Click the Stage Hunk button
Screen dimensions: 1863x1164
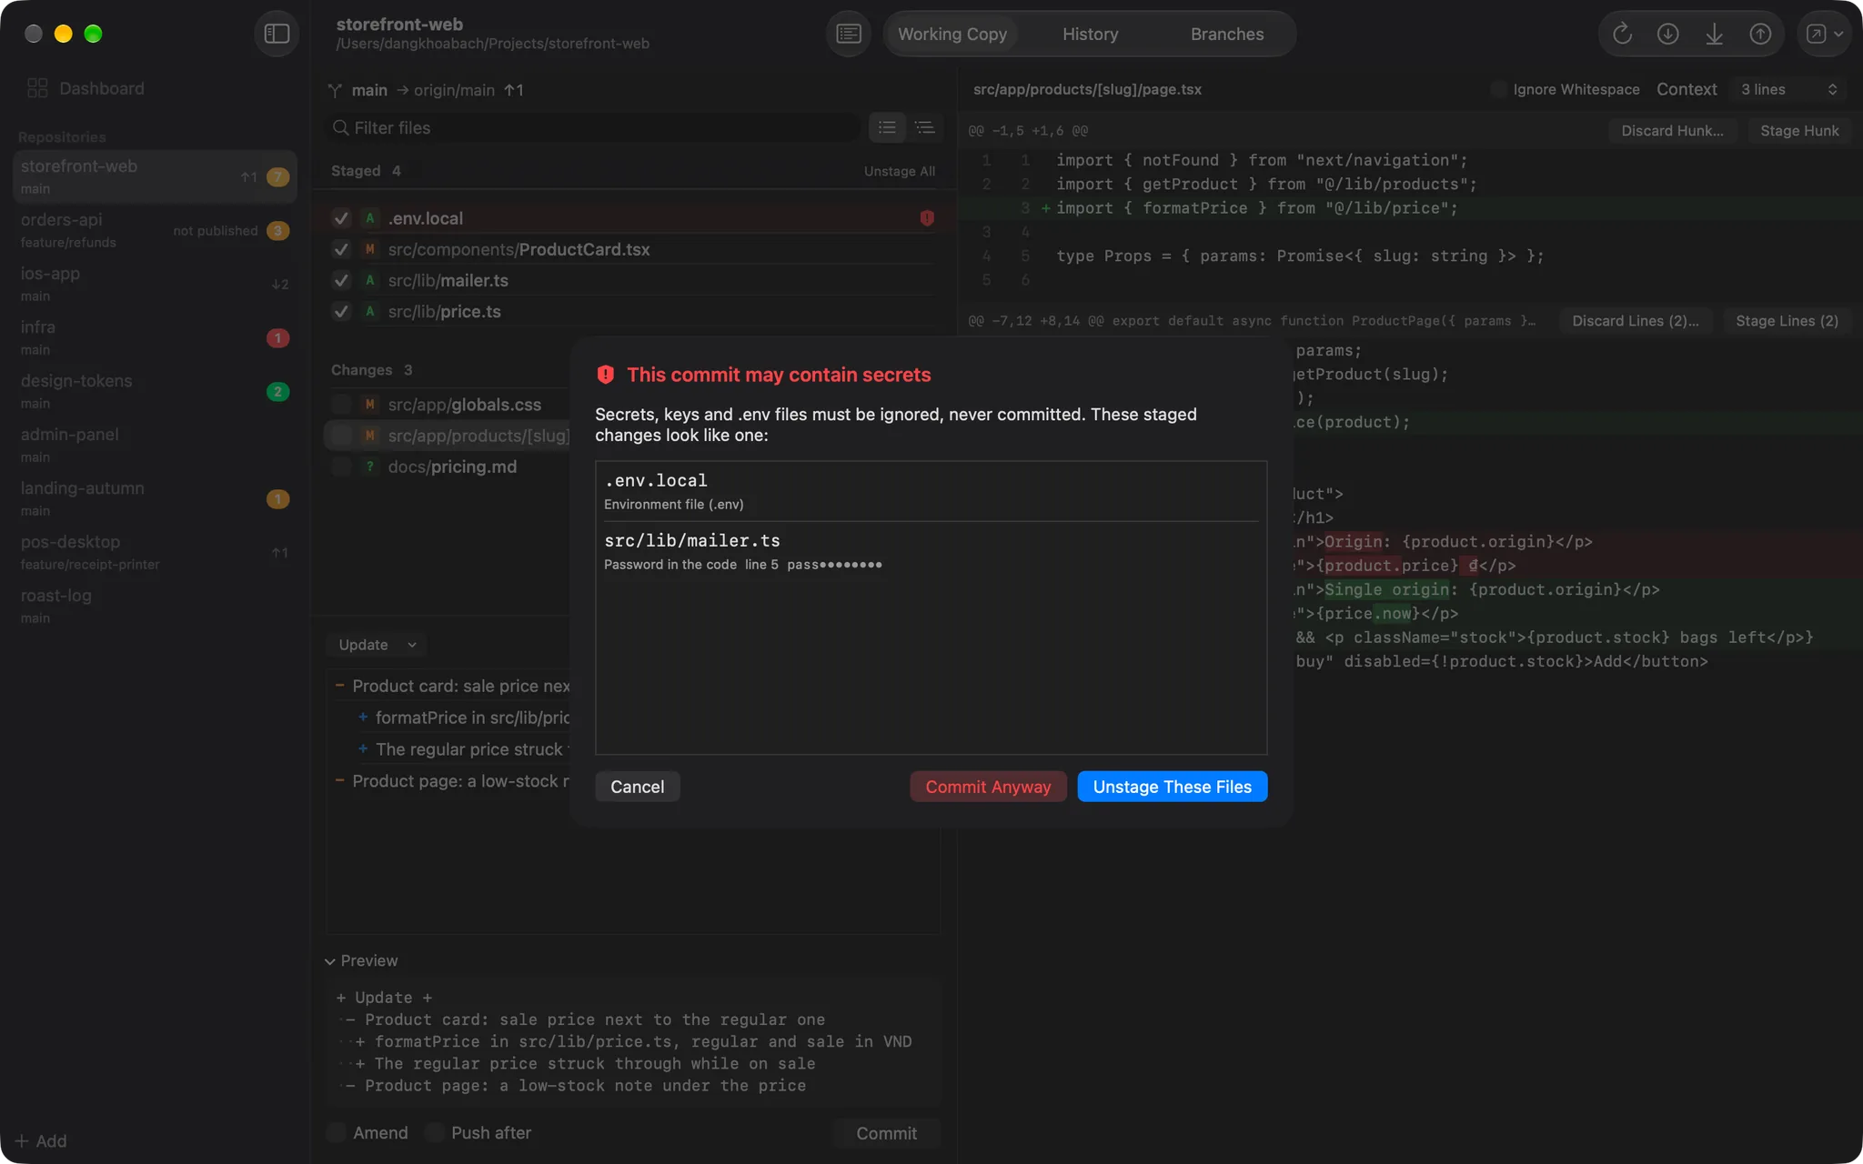(x=1799, y=130)
